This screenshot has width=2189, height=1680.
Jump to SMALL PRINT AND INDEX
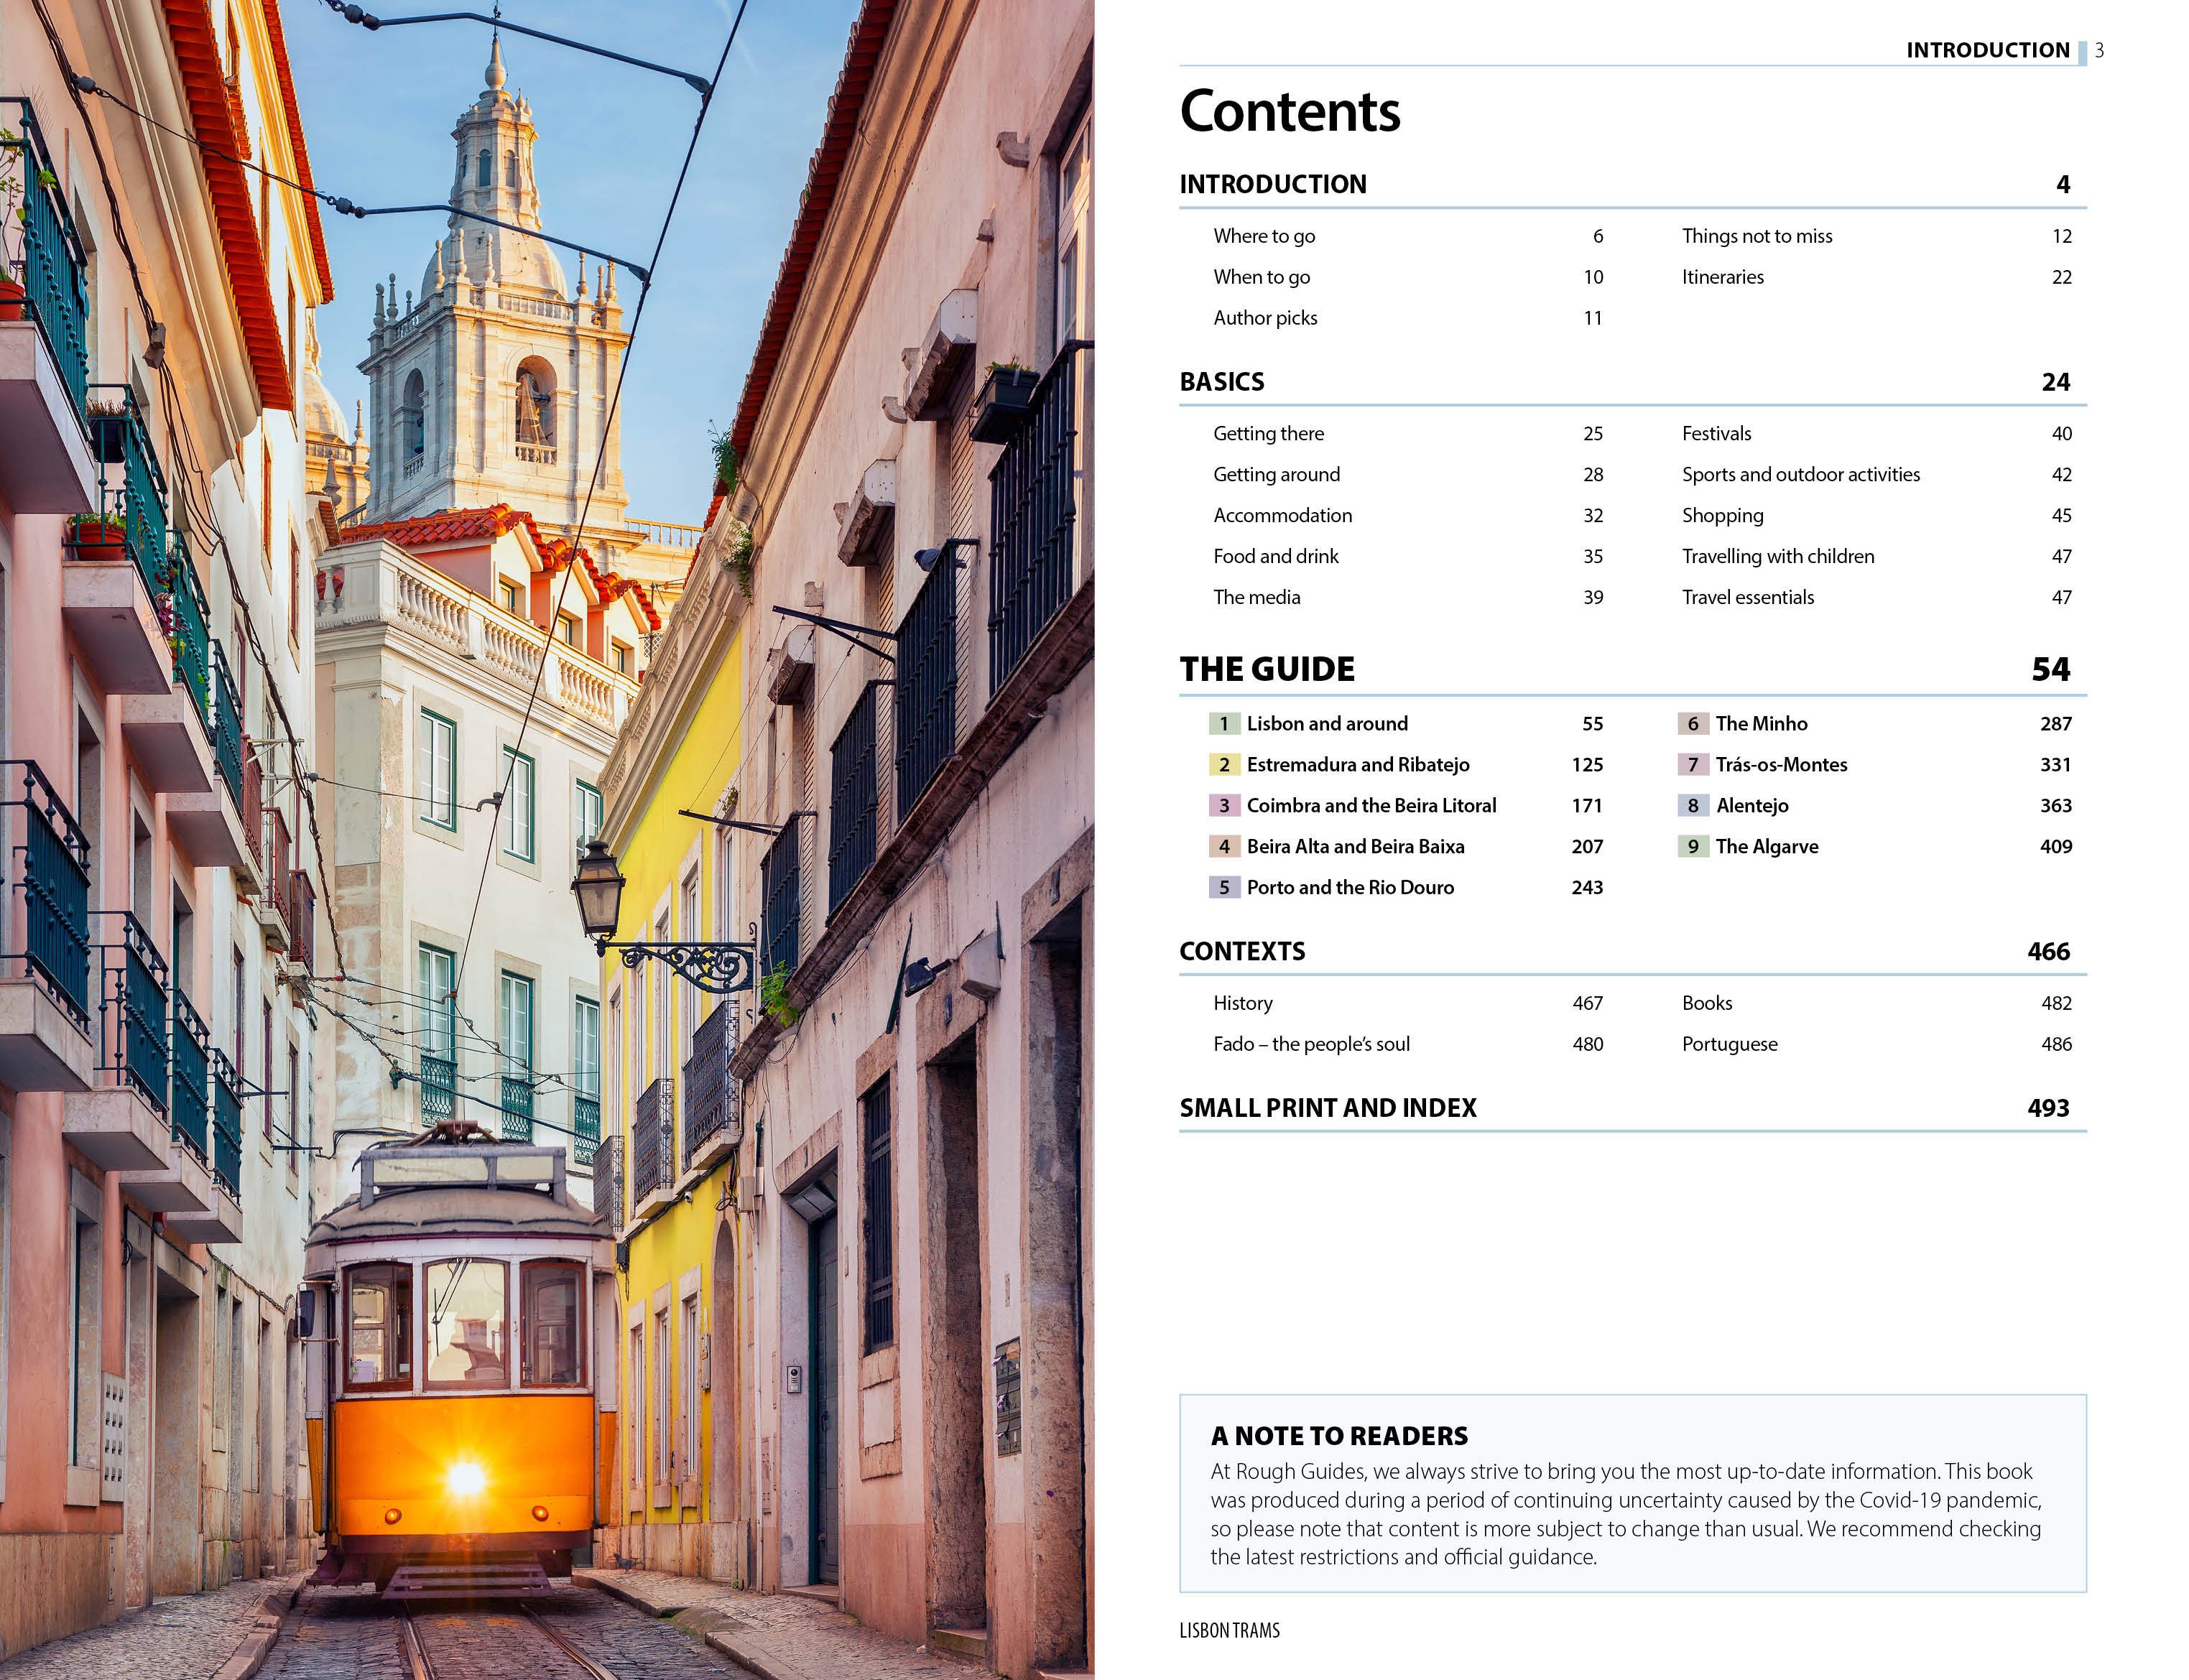tap(1327, 1108)
